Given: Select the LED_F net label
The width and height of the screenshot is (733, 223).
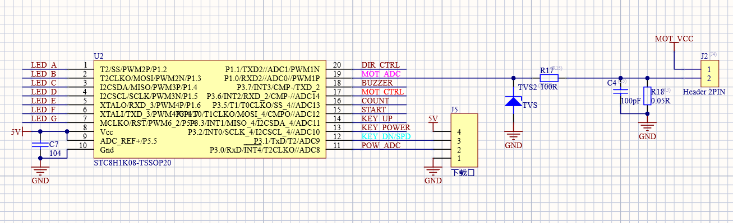Looking at the screenshot, I should [x=44, y=110].
